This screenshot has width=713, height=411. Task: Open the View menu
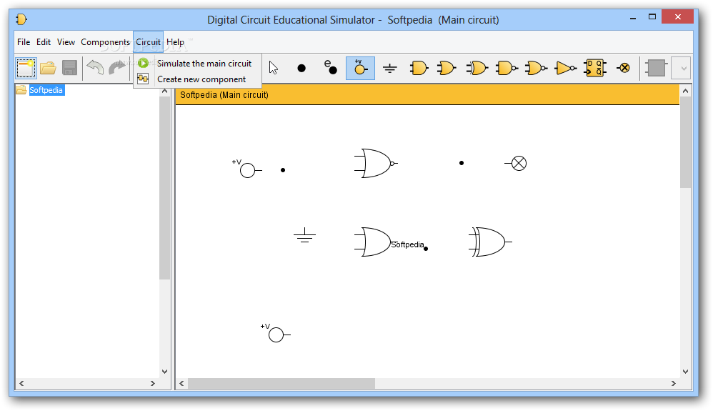(x=66, y=42)
